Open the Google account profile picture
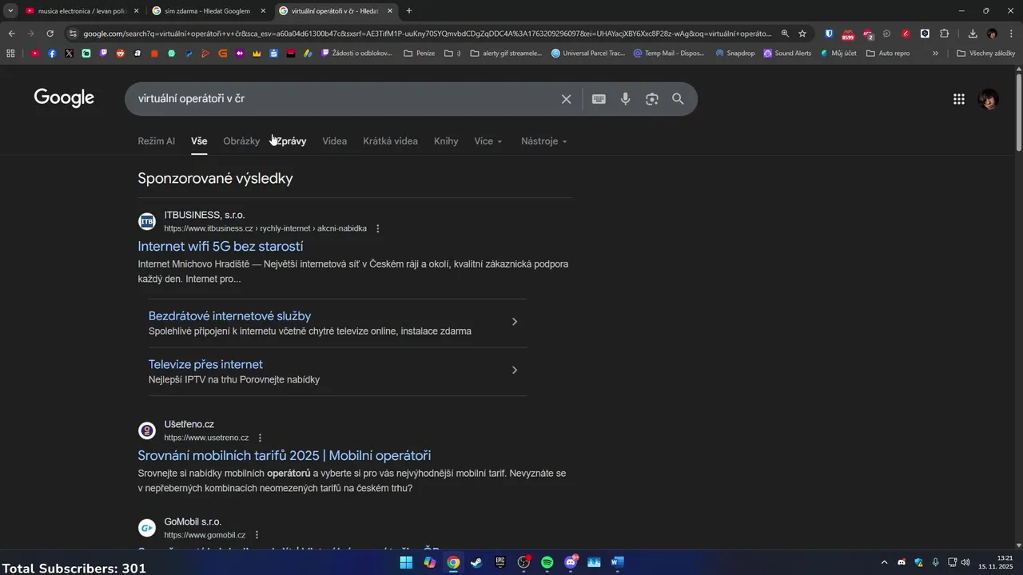1023x575 pixels. click(989, 99)
